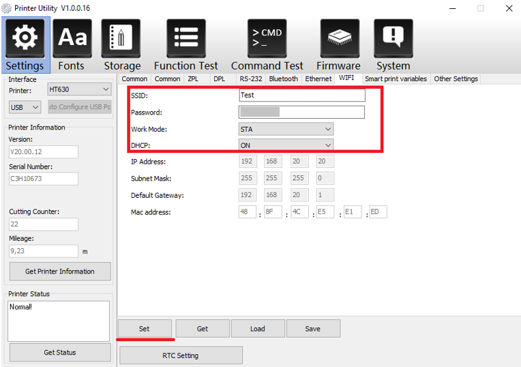Open the Firmware chip icon
Screen dimensions: 521x367
[x=339, y=38]
